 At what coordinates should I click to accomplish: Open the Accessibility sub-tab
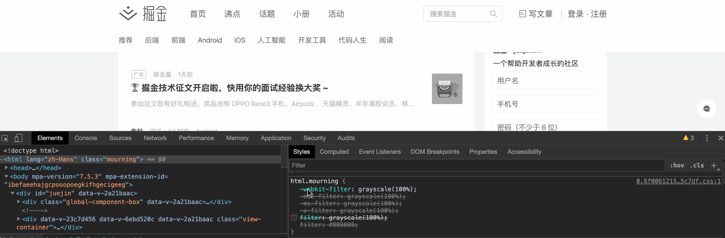coord(525,152)
